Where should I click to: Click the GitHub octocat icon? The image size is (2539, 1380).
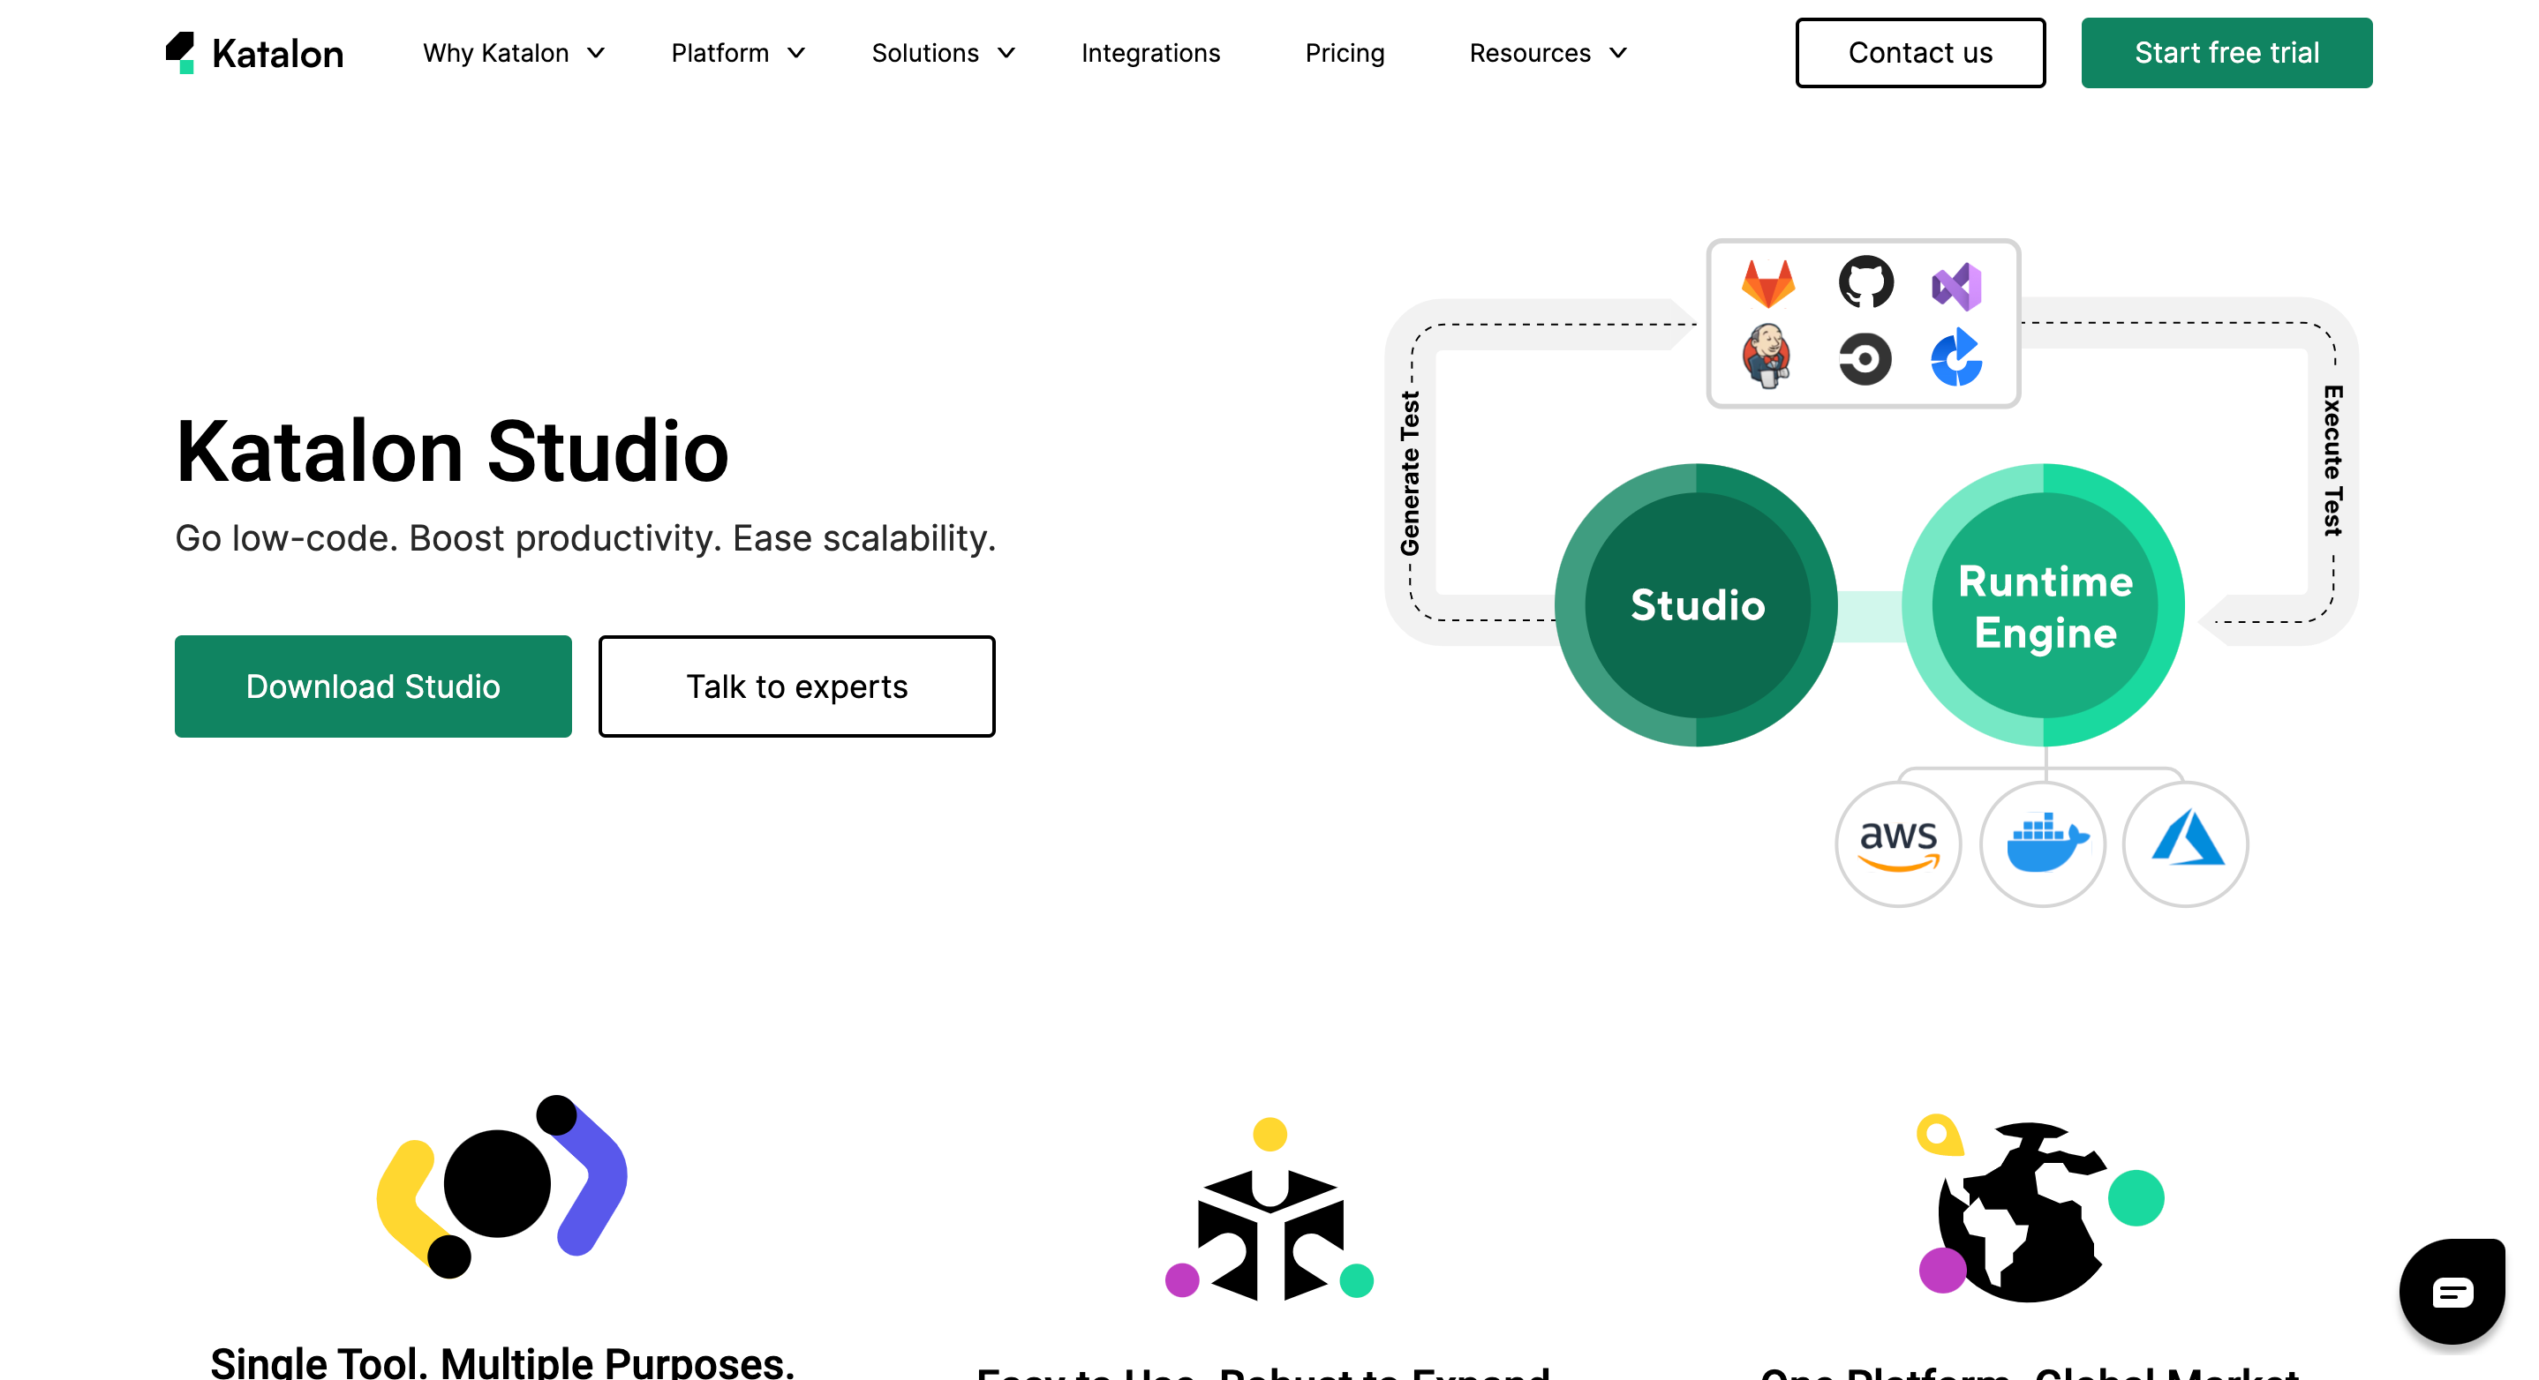pos(1865,281)
